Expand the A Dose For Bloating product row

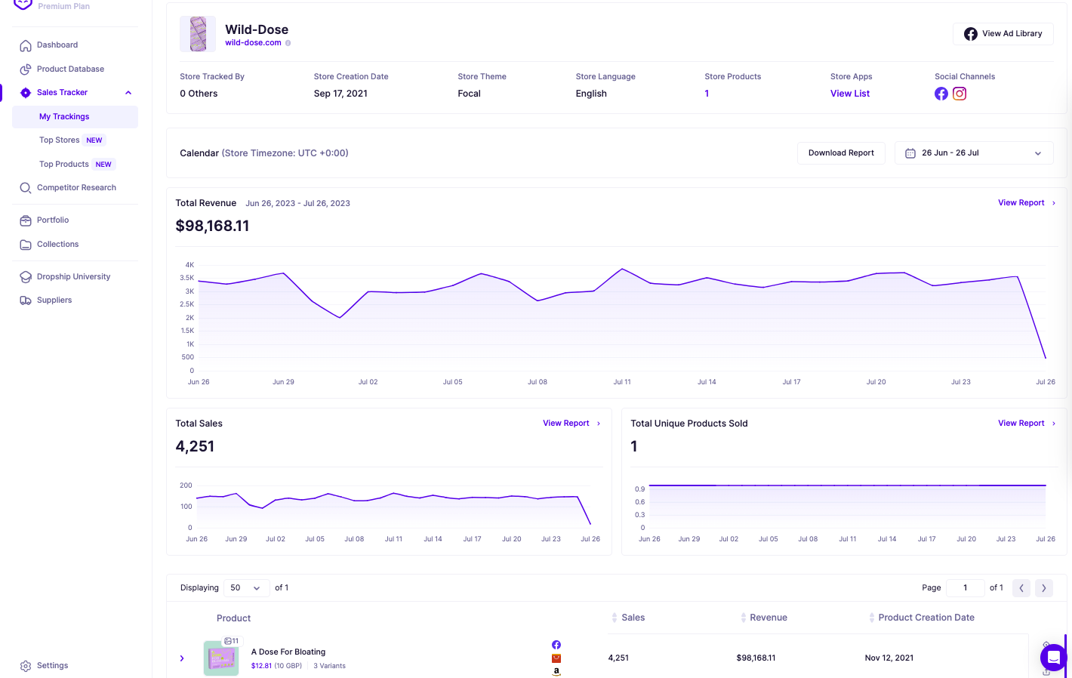181,658
